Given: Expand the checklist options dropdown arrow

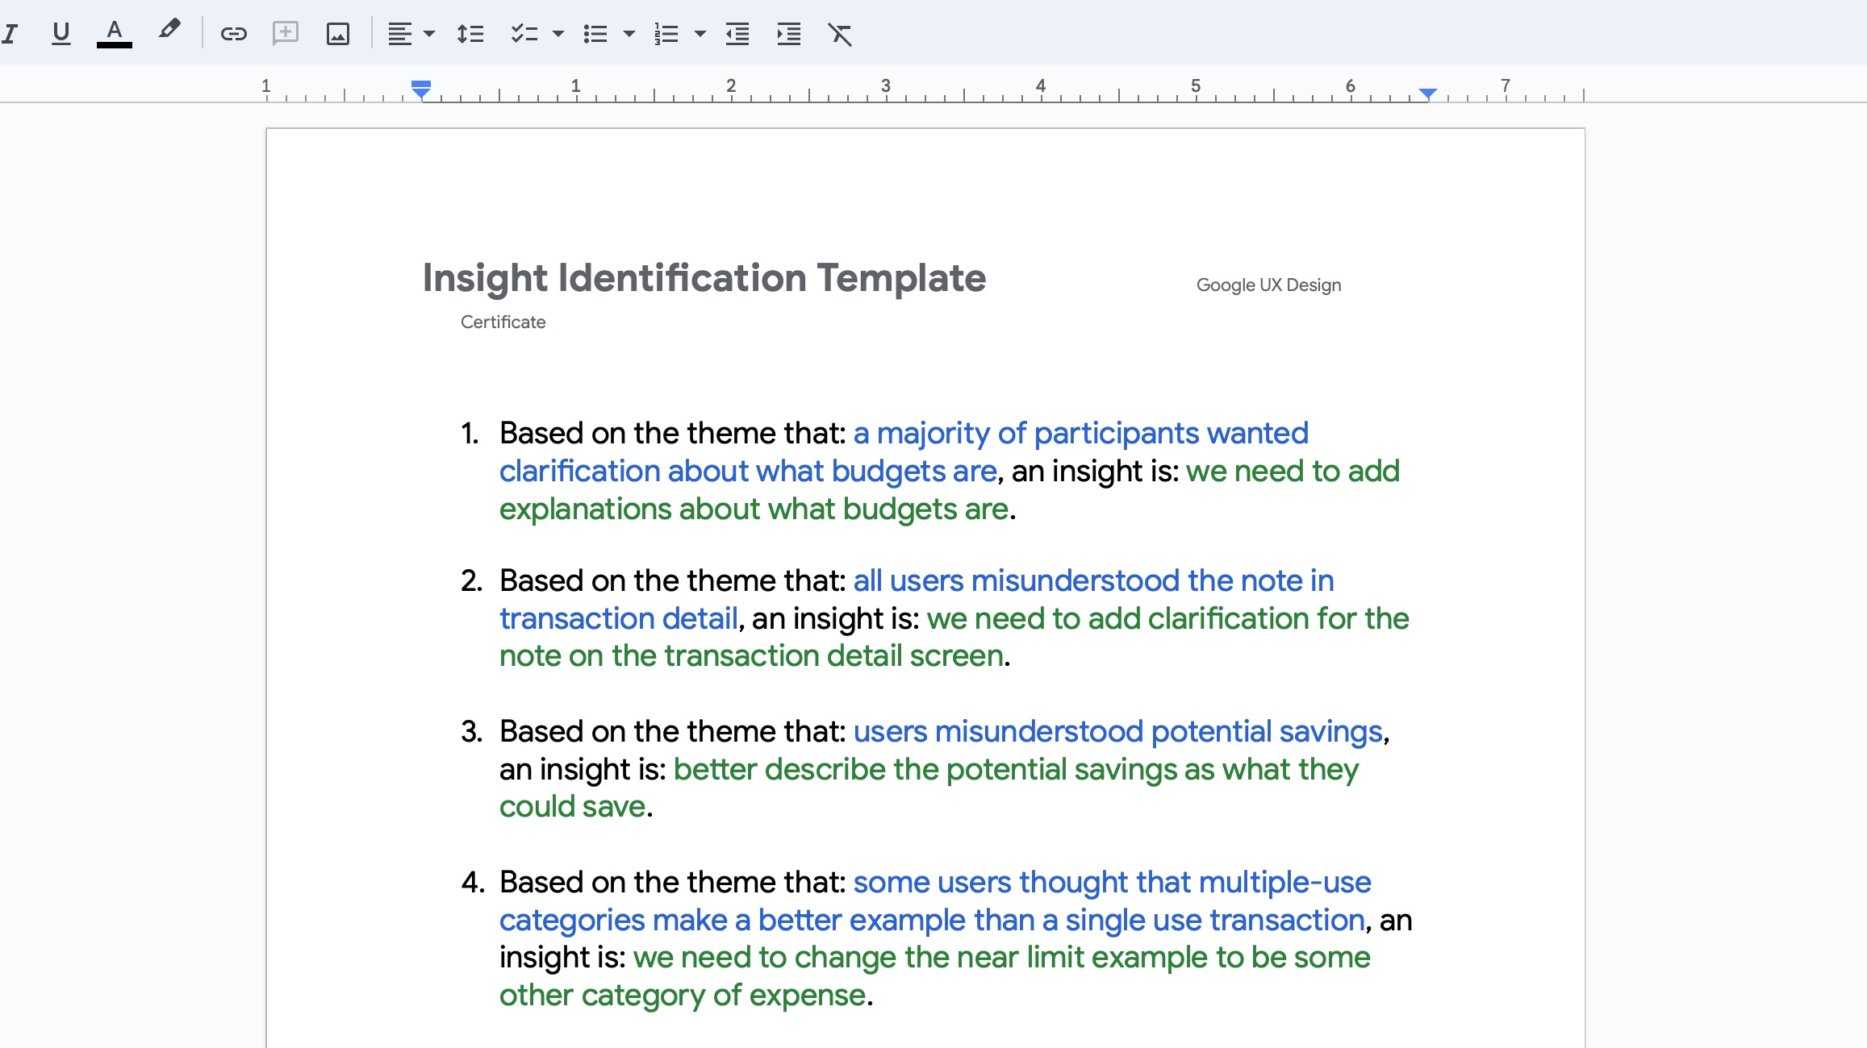Looking at the screenshot, I should [558, 34].
